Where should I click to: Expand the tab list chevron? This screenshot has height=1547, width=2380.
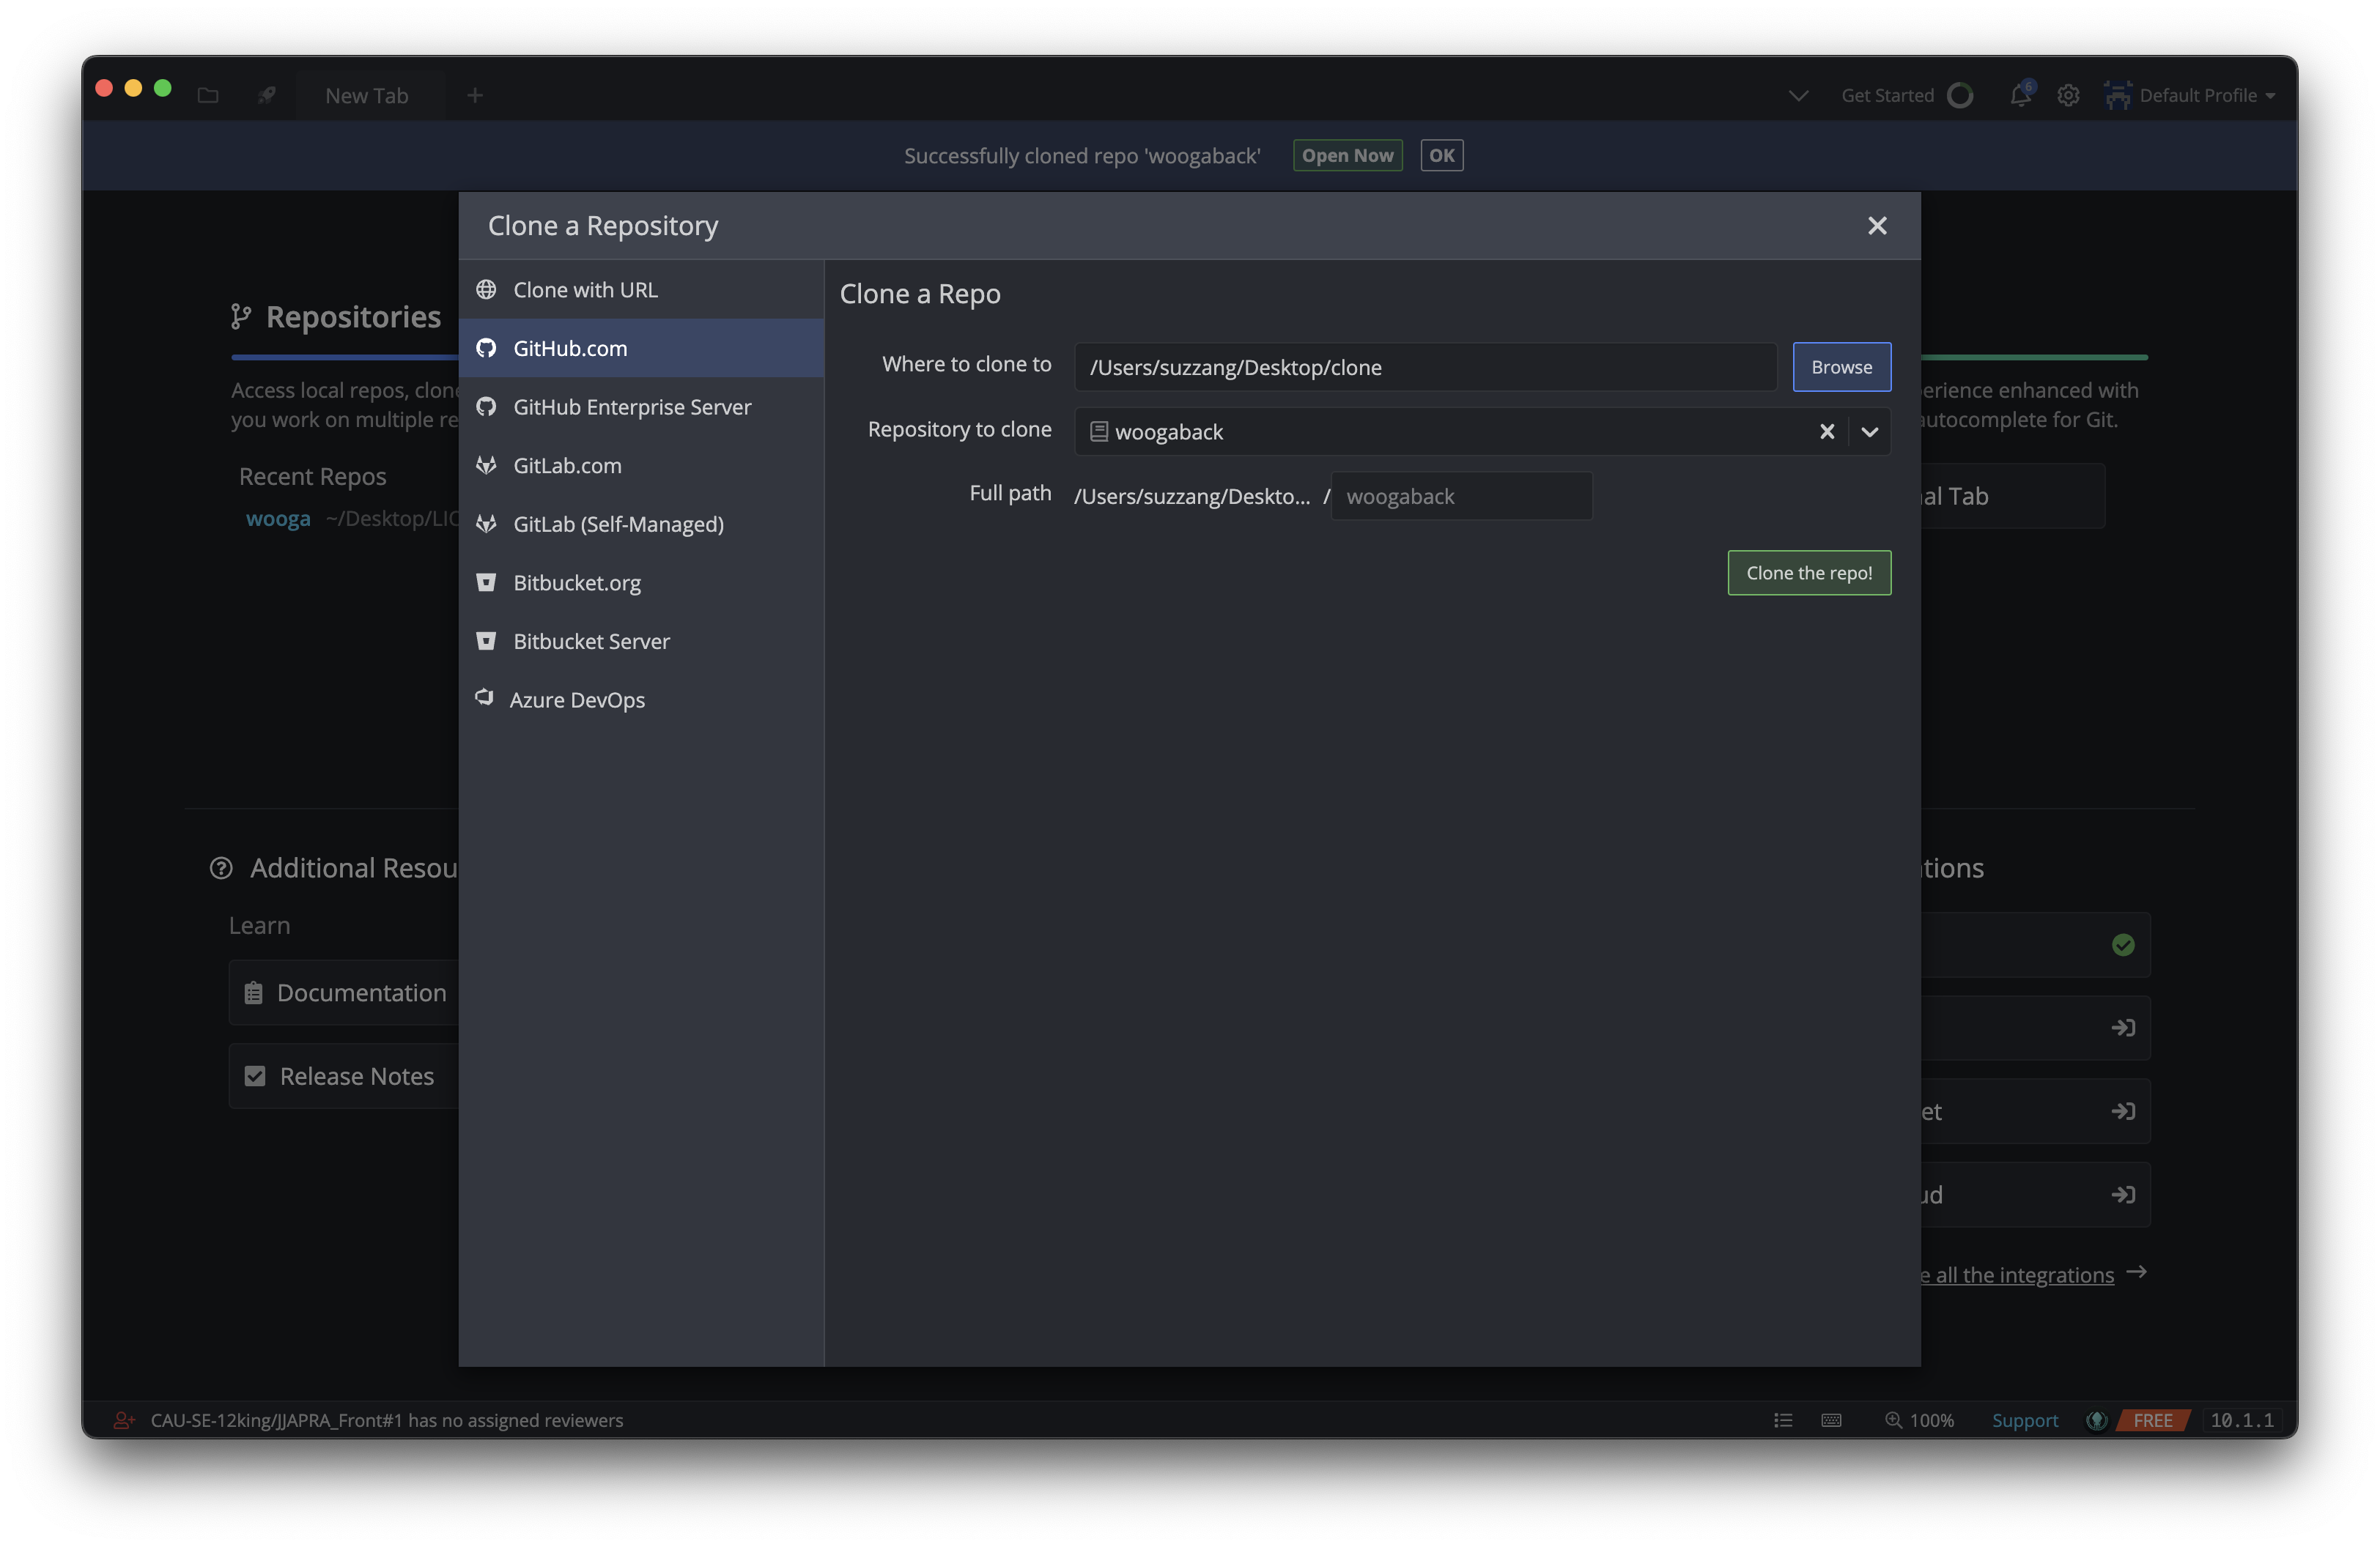pyautogui.click(x=1798, y=95)
